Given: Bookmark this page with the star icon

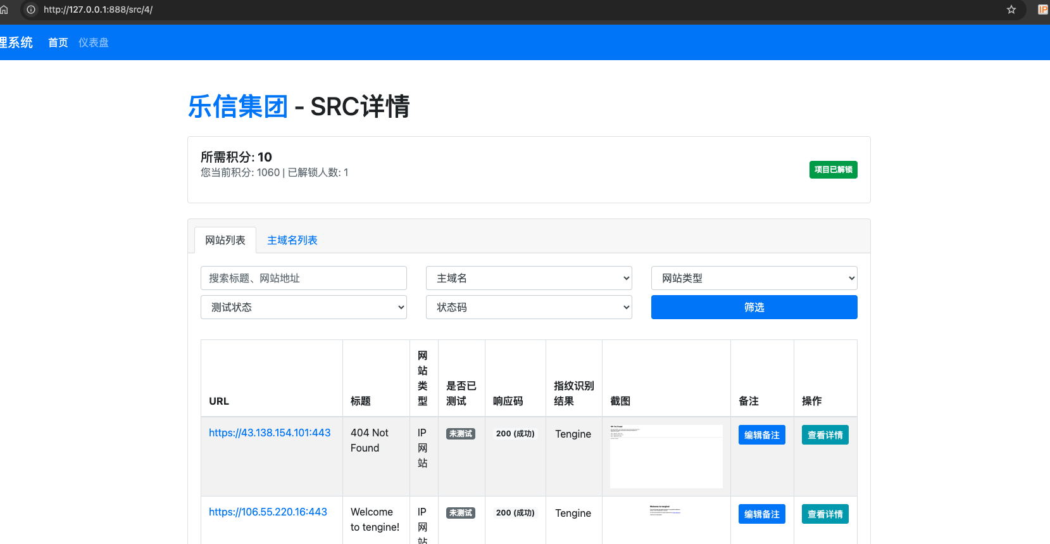Looking at the screenshot, I should coord(1011,9).
